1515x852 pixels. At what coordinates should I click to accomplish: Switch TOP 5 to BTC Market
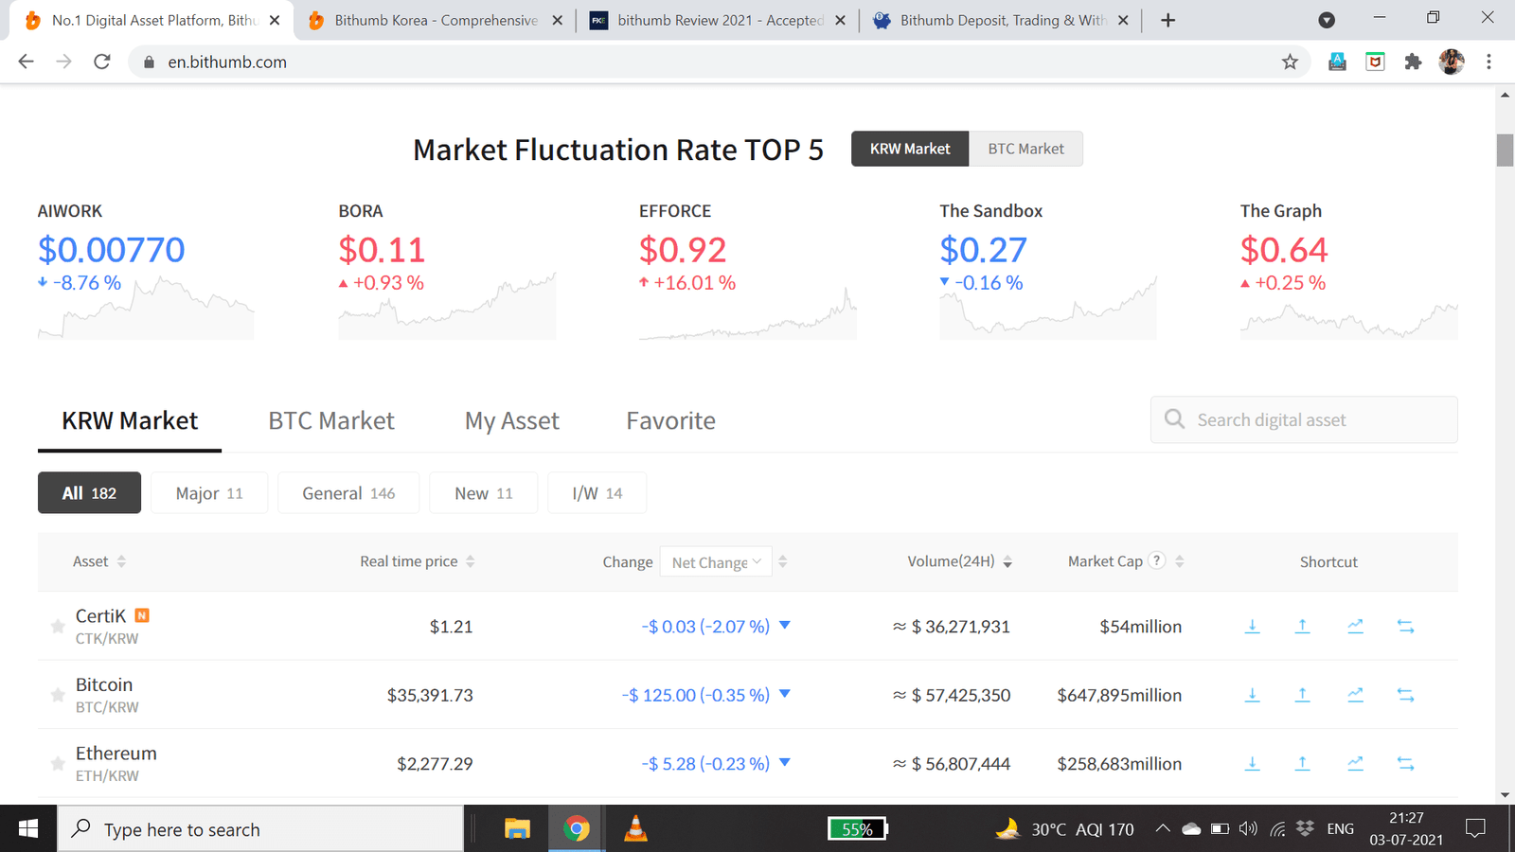(1025, 149)
